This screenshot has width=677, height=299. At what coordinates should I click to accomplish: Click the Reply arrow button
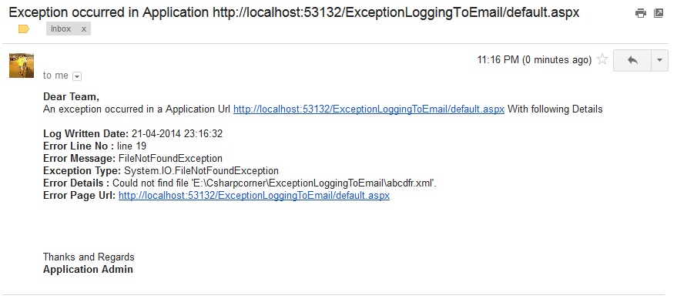pyautogui.click(x=632, y=60)
